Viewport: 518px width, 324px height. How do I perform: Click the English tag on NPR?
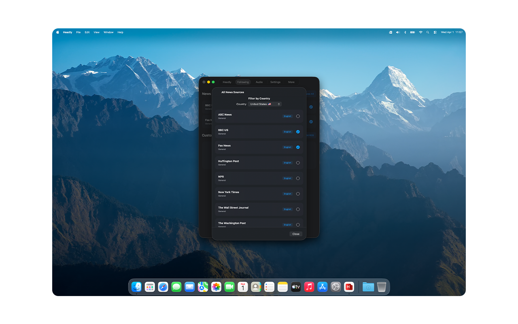(287, 178)
